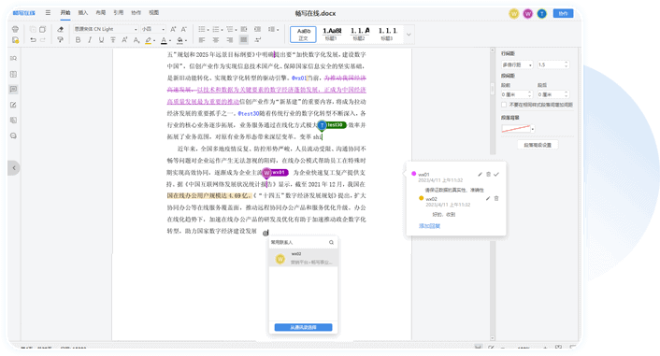Image resolution: width=660 pixels, height=356 pixels.
Task: Increase font size with the A-up icon
Action: [x=173, y=29]
